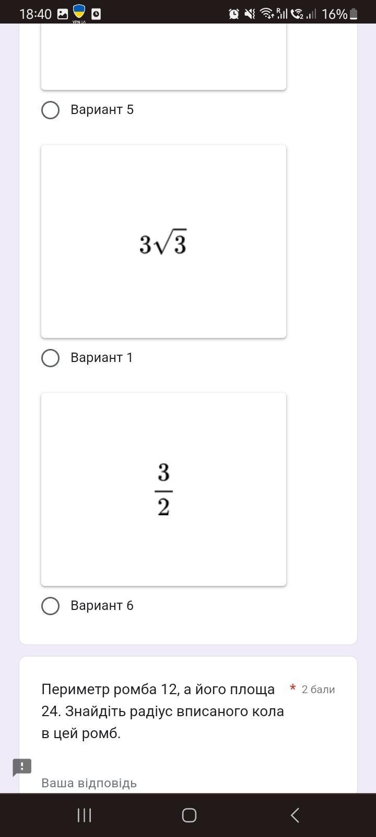Choose the Вариант 1 radio option
This screenshot has height=837, width=376.
pyautogui.click(x=51, y=358)
